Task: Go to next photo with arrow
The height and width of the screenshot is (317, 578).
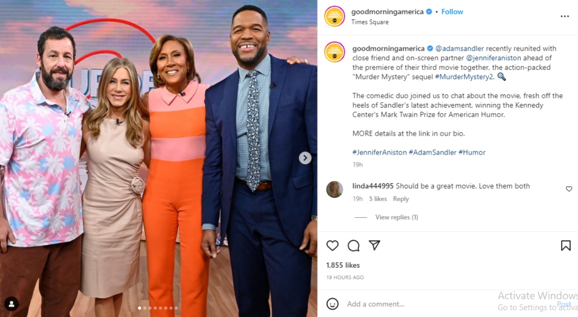Action: [x=305, y=158]
